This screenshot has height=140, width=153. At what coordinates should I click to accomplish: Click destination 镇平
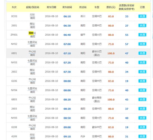coord(83,35)
